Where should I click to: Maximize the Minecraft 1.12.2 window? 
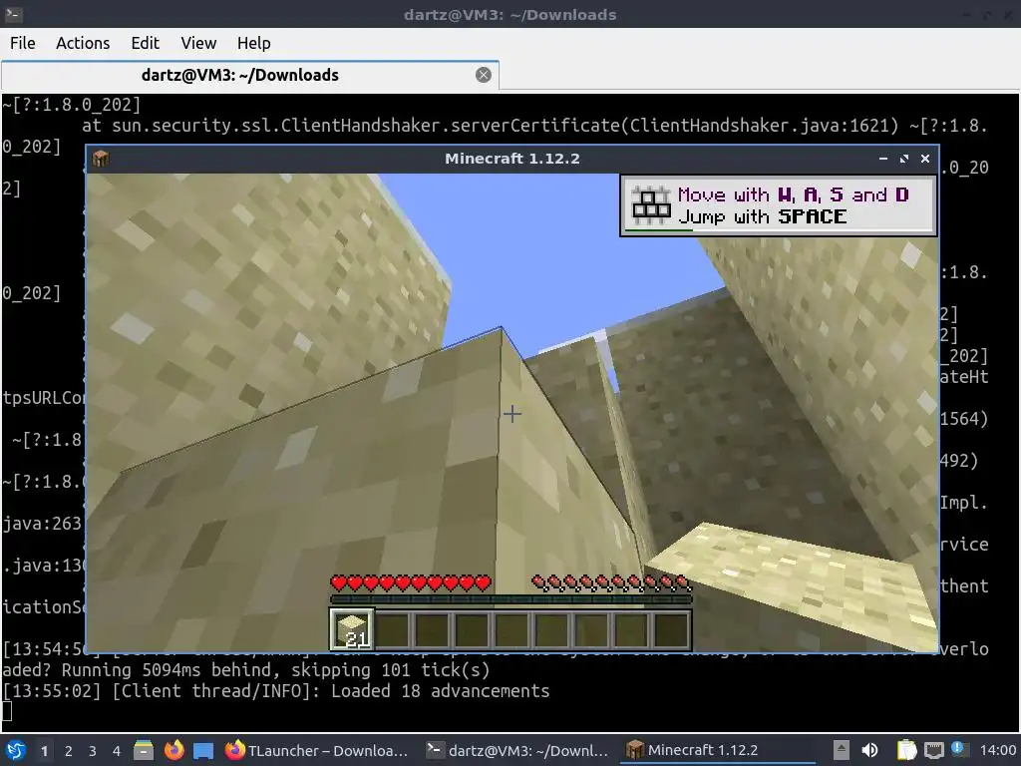(x=903, y=159)
